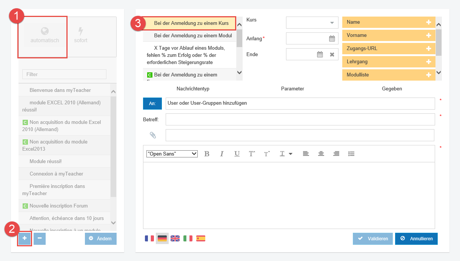This screenshot has height=261, width=460.
Task: Click the Annullieren button
Action: [416, 239]
